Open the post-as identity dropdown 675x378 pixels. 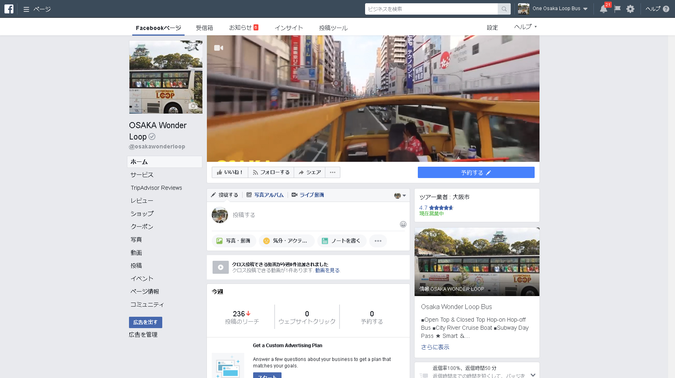400,195
